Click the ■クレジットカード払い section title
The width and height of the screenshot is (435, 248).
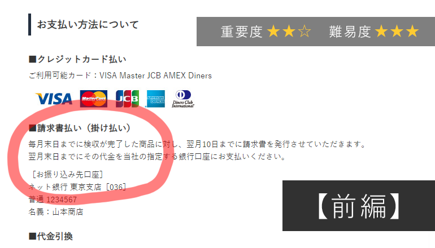coord(77,59)
